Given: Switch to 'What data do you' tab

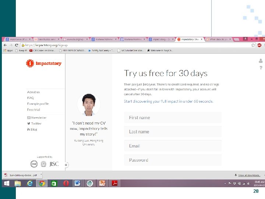Looking at the screenshot, I should (218, 39).
